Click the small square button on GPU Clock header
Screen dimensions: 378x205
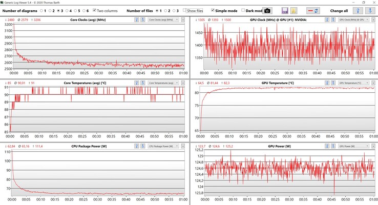coord(373,20)
